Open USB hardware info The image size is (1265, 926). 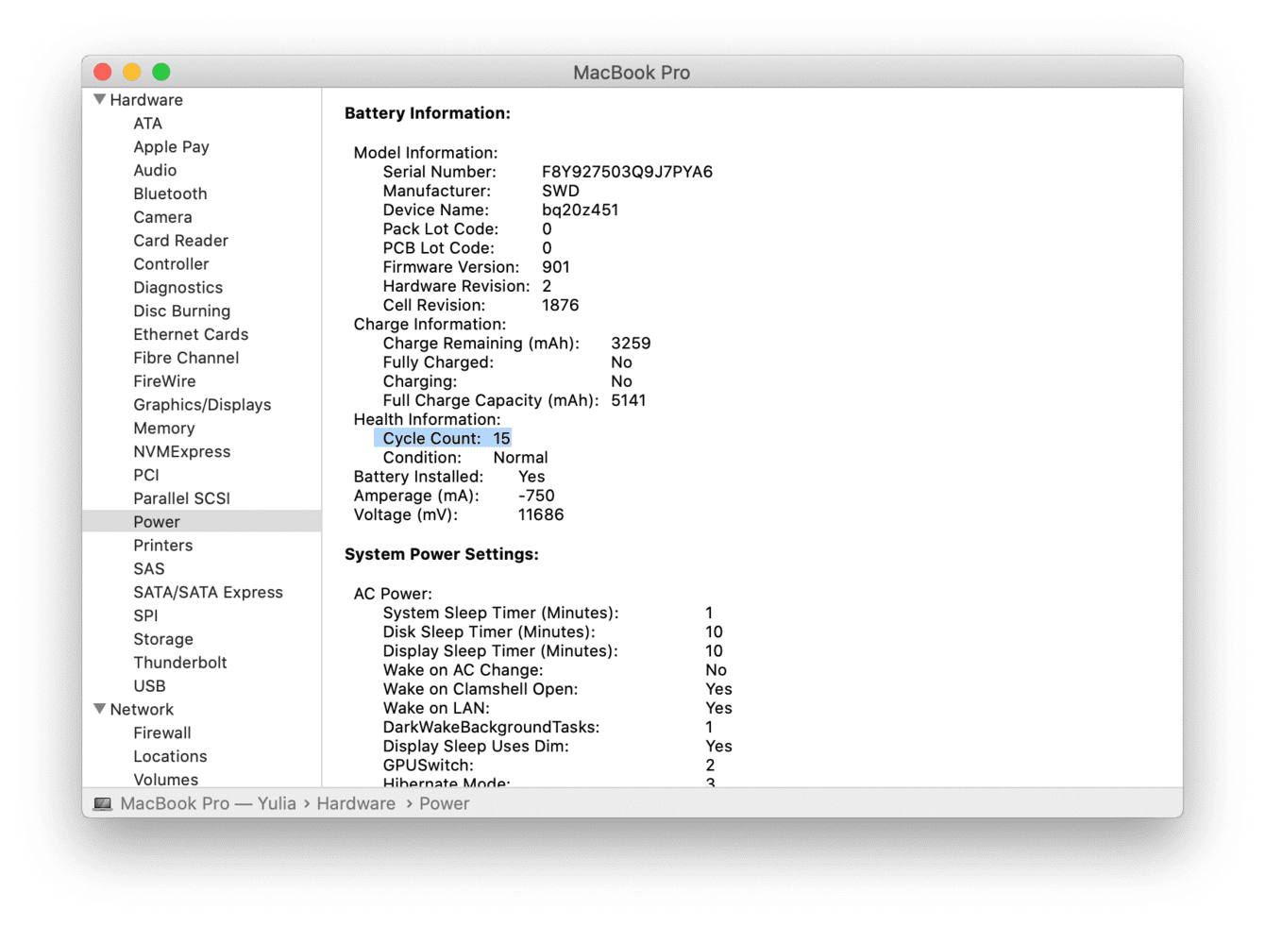pos(149,686)
